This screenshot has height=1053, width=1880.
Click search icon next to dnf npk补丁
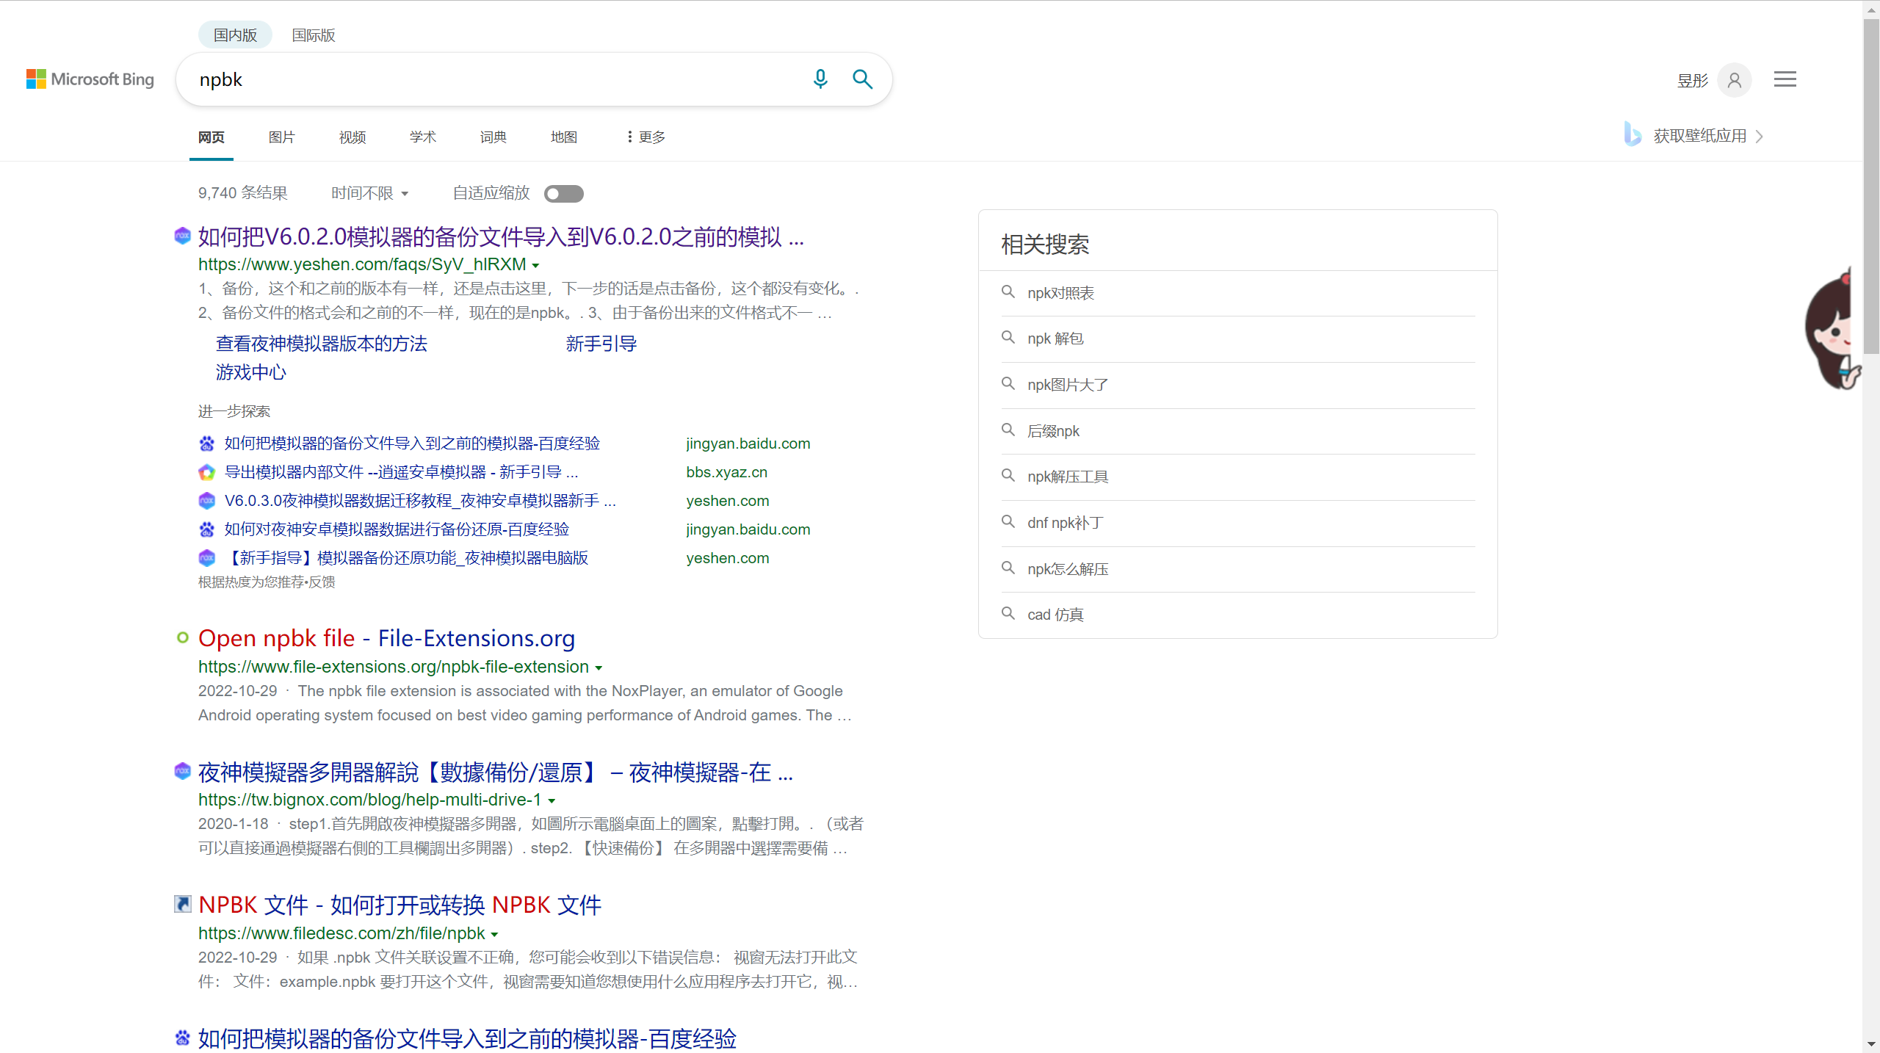1008,521
